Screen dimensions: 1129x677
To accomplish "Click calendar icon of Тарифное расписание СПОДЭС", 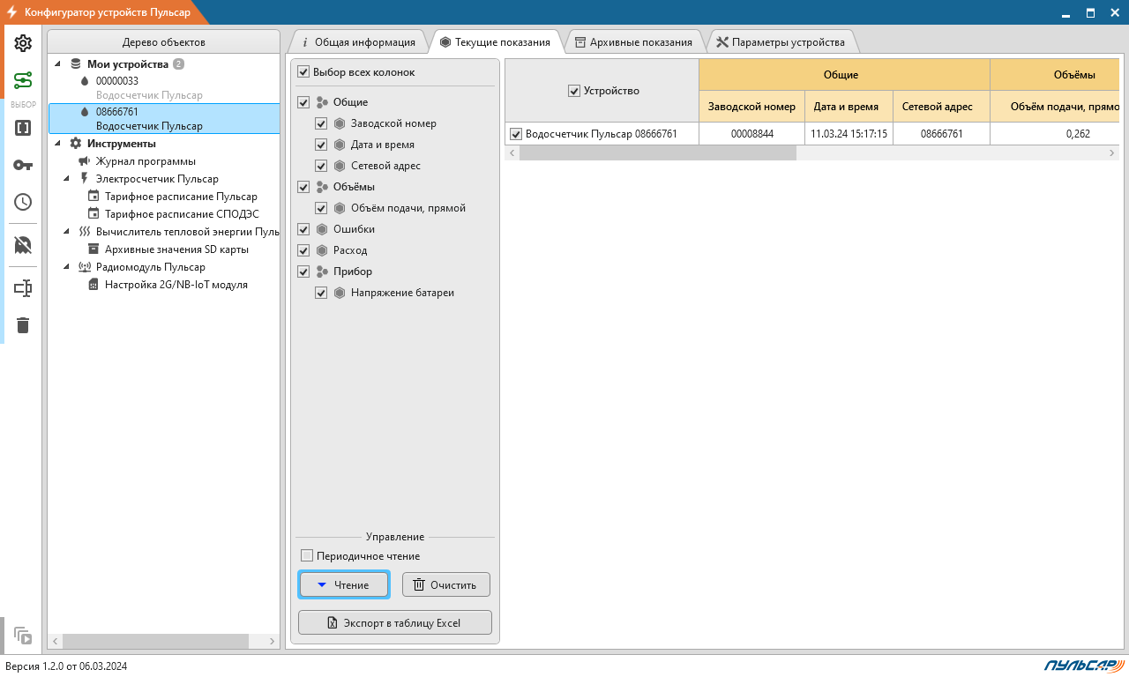I will 93,214.
